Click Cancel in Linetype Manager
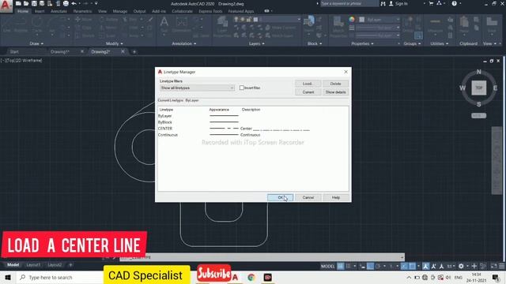 pyautogui.click(x=308, y=197)
